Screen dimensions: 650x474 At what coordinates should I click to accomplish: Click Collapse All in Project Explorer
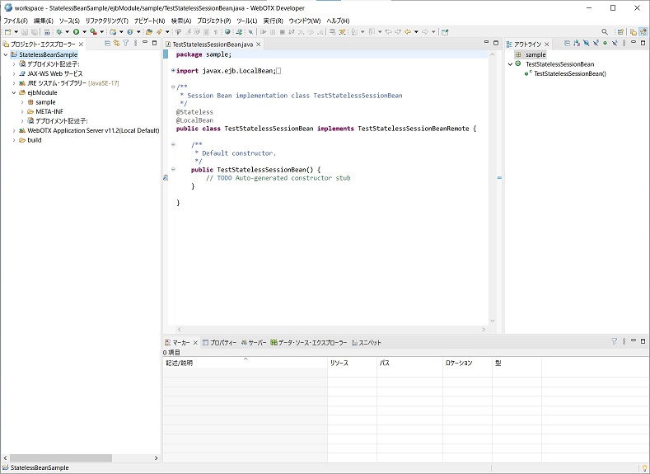pos(107,43)
